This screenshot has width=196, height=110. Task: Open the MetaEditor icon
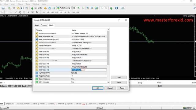[x=45, y=8]
